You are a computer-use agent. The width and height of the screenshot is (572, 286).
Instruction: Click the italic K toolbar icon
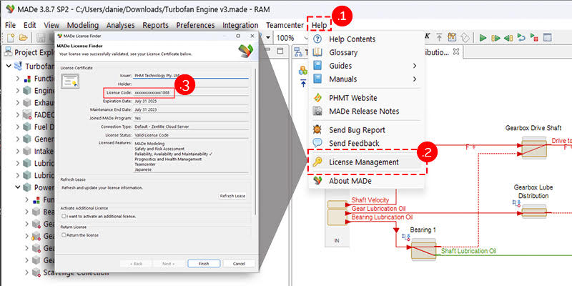click(x=428, y=37)
